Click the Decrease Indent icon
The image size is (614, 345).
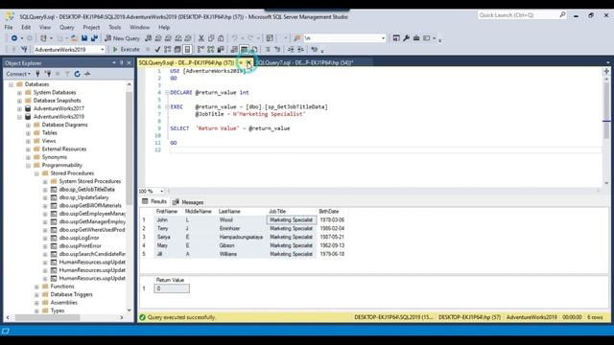pos(291,49)
